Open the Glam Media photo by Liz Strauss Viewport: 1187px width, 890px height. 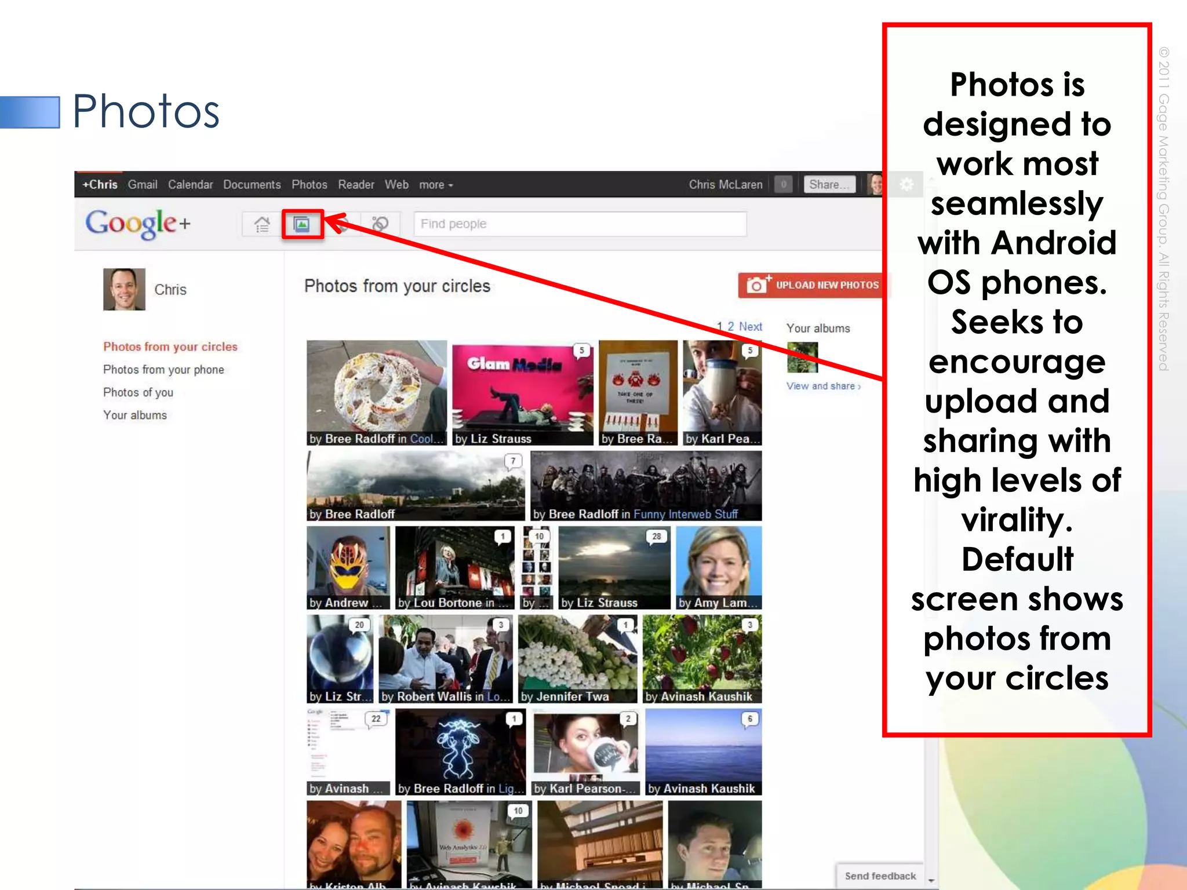522,393
